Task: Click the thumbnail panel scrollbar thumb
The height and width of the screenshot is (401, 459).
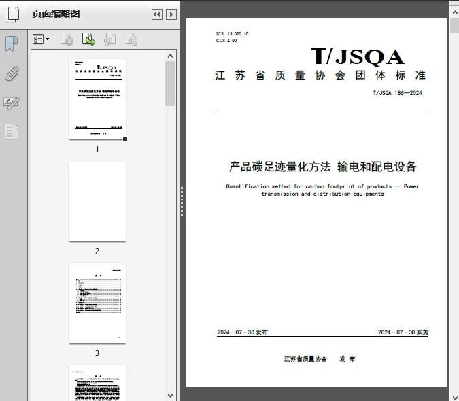Action: click(171, 84)
